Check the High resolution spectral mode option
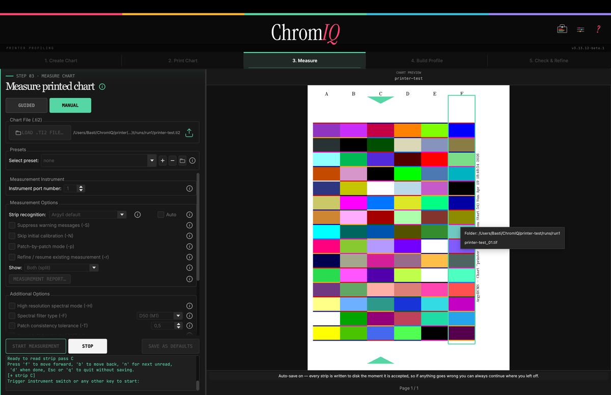Image resolution: width=611 pixels, height=395 pixels. [x=12, y=306]
